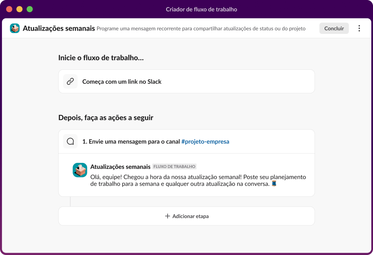373x255 pixels.
Task: Click the green maximize window button
Action: click(x=30, y=10)
